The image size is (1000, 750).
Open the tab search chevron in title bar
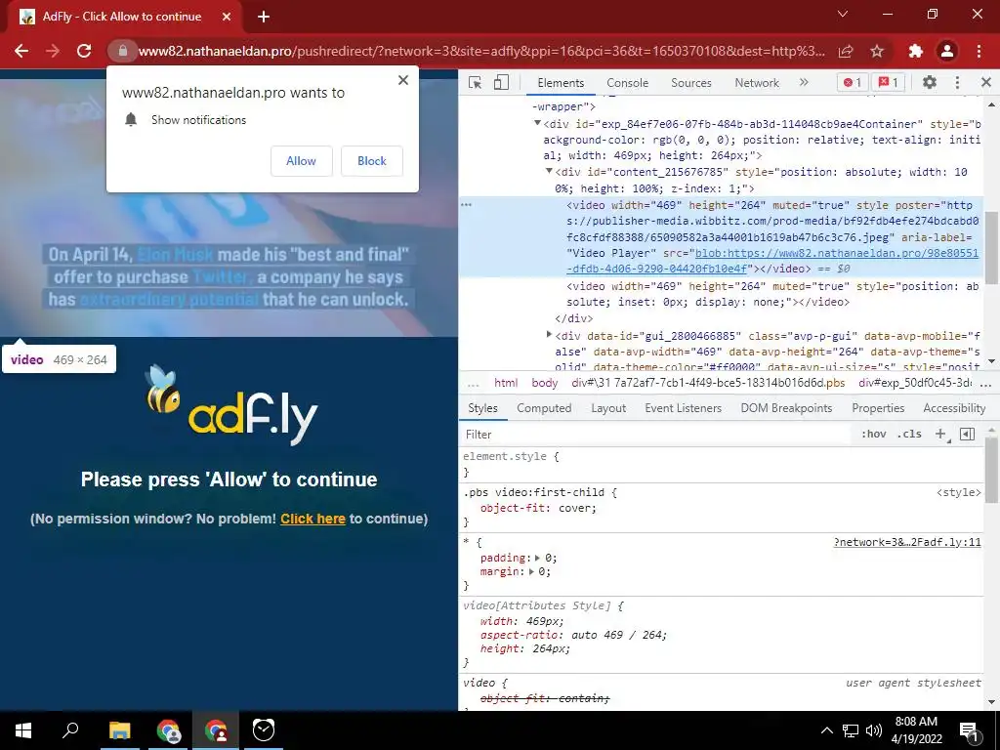[x=843, y=14]
